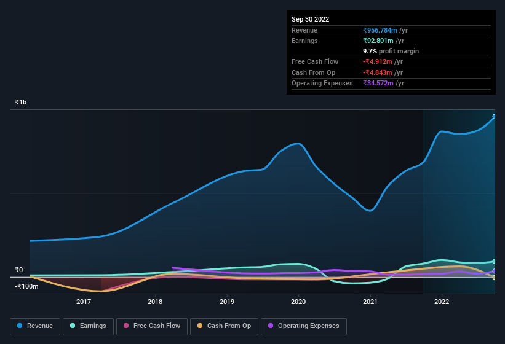505x344 pixels.
Task: Click the Operating Expenses tooltip label
Action: pyautogui.click(x=322, y=84)
